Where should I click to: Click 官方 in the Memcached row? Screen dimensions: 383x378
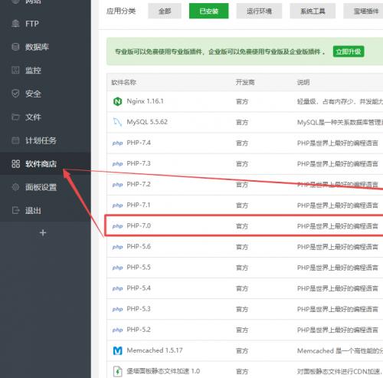coord(242,351)
